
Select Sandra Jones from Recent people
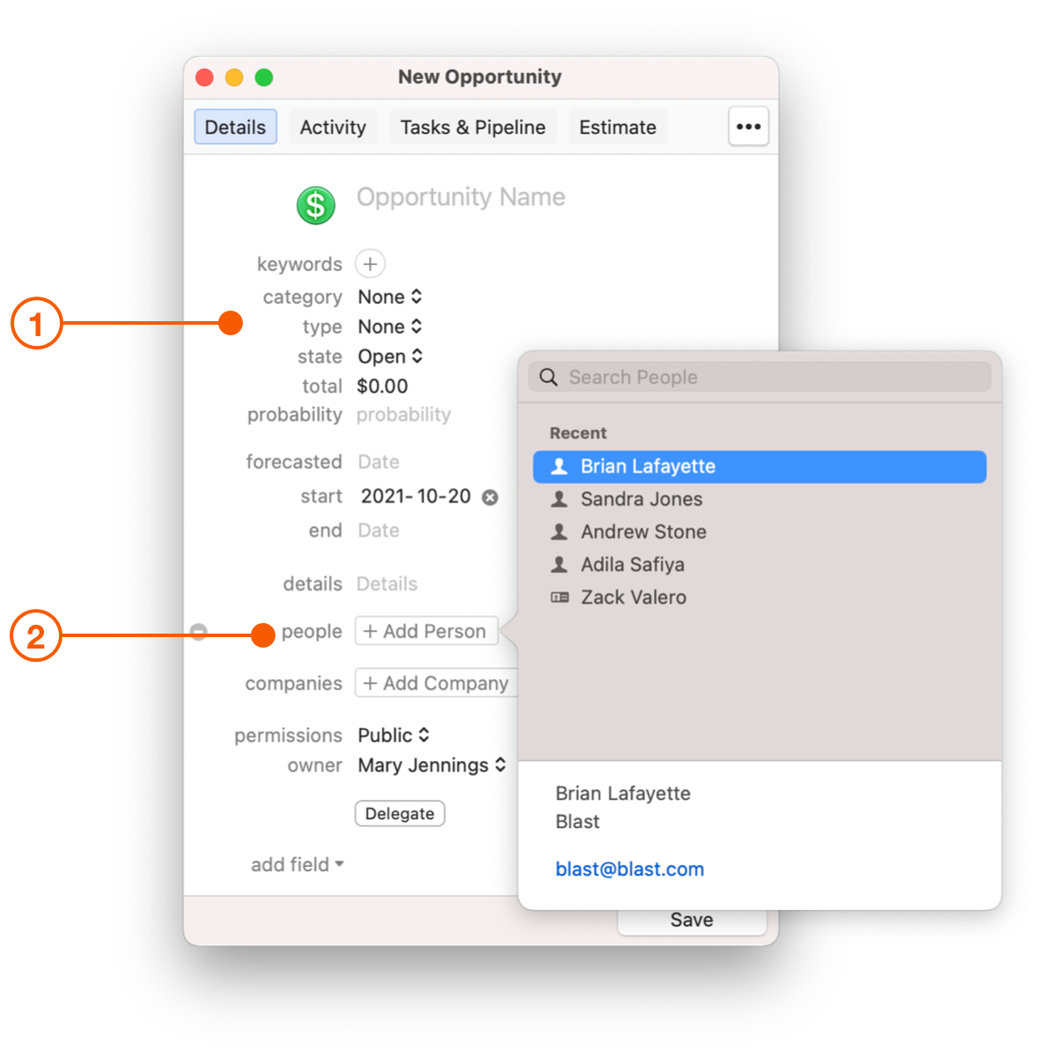[759, 499]
